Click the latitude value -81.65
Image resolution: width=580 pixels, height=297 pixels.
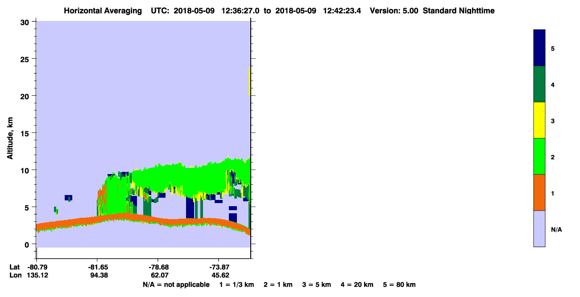97,267
